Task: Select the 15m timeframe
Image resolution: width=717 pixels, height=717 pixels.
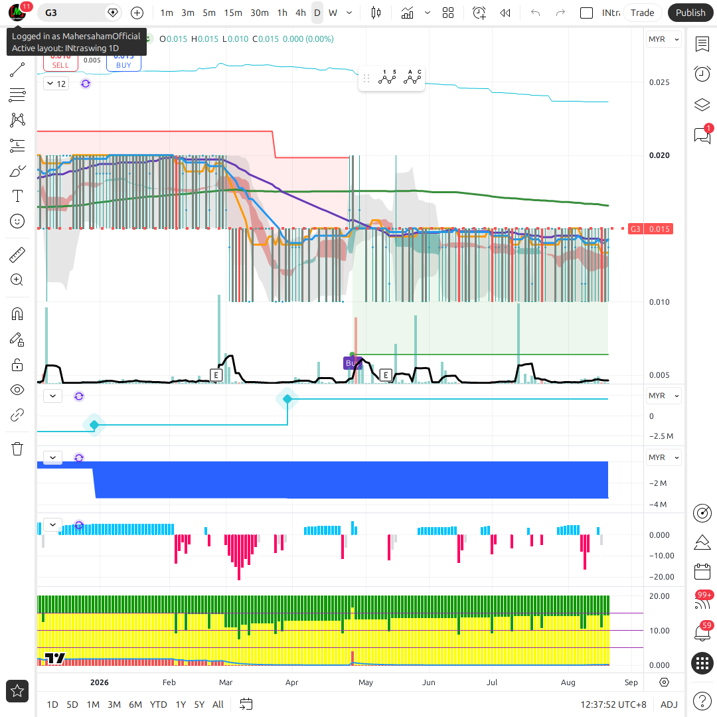Action: point(233,13)
